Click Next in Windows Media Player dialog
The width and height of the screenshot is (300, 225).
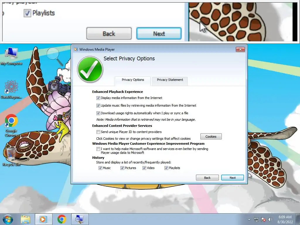point(232,178)
